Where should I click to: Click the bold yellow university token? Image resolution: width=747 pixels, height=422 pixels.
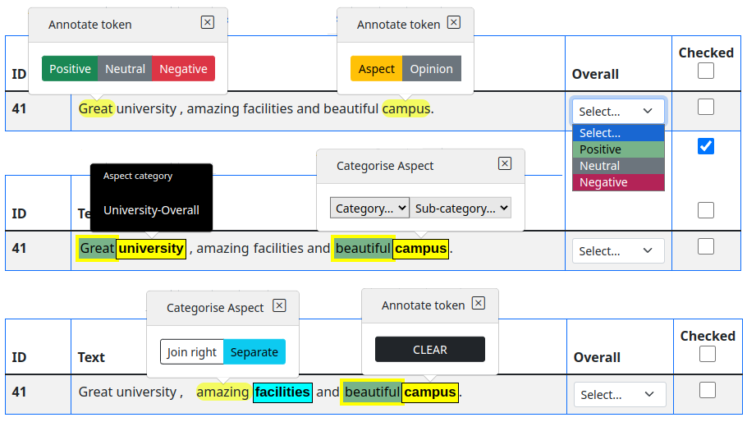(x=151, y=249)
